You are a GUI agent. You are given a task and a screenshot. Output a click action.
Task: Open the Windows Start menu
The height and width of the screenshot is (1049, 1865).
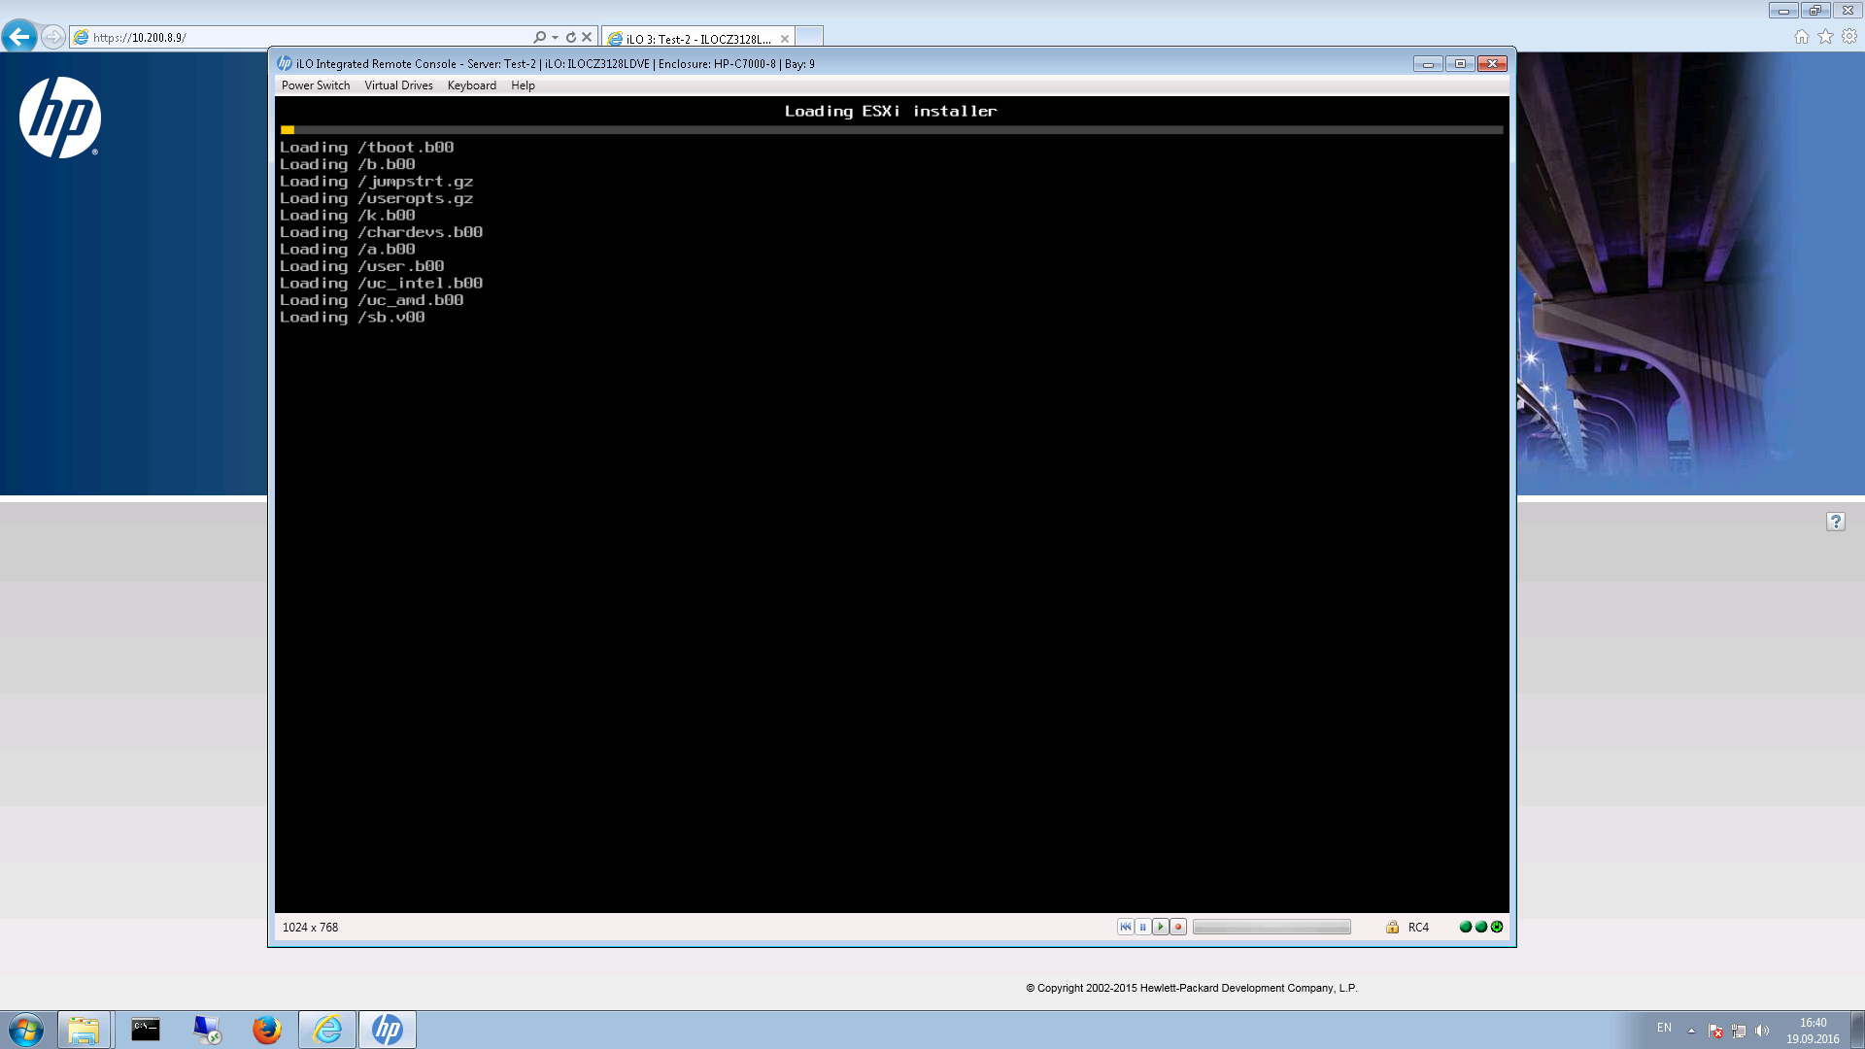point(26,1030)
